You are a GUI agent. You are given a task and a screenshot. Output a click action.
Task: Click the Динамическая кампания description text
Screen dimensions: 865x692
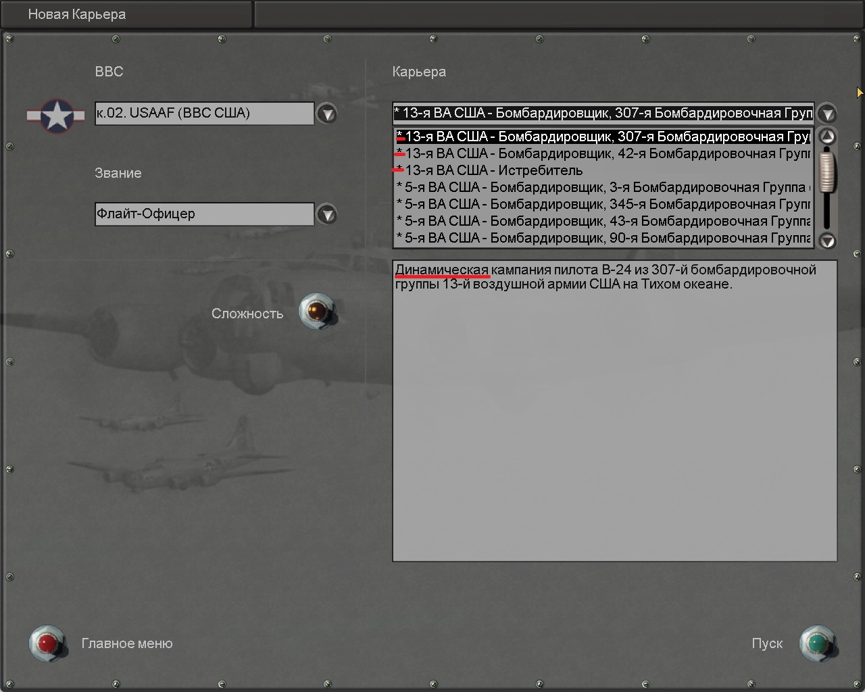[605, 276]
